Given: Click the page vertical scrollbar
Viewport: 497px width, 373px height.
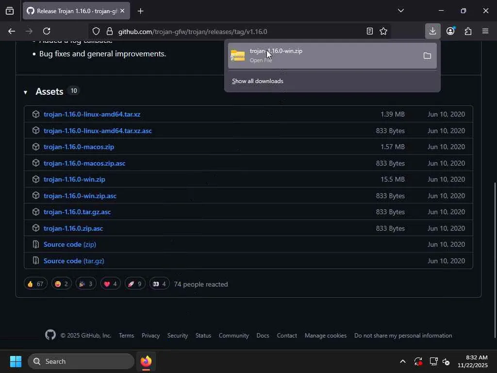Looking at the screenshot, I should point(495,260).
